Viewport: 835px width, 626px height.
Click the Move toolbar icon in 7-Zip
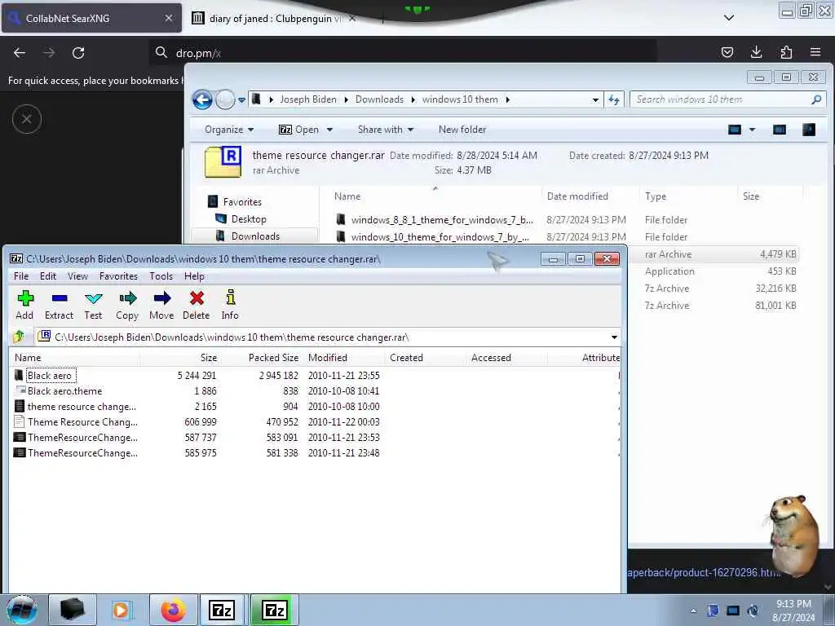pyautogui.click(x=161, y=305)
